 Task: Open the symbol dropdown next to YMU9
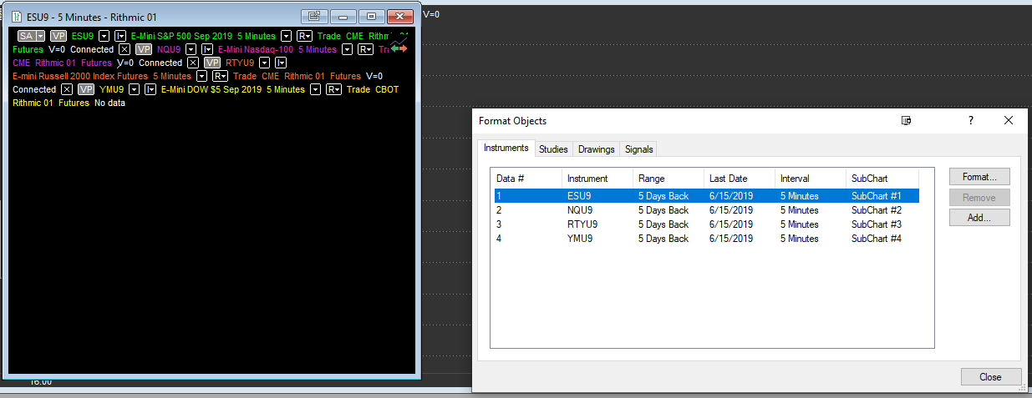pyautogui.click(x=134, y=89)
